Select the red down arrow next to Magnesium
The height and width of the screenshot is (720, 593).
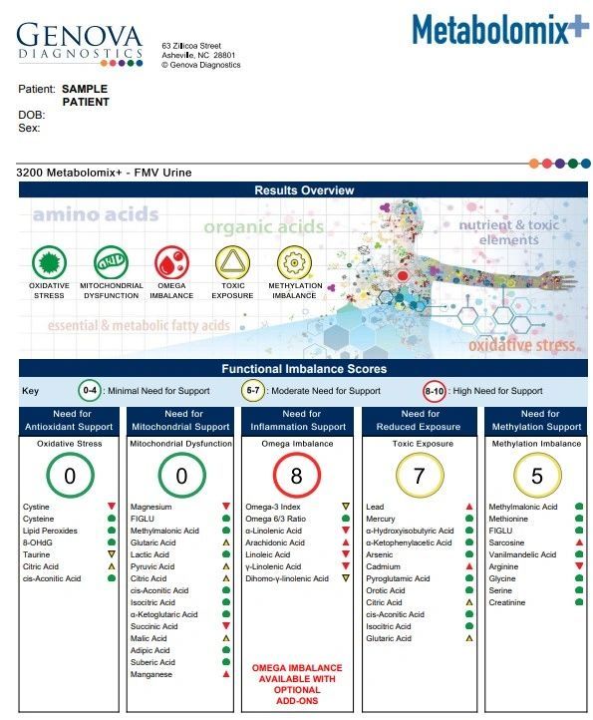pyautogui.click(x=226, y=506)
